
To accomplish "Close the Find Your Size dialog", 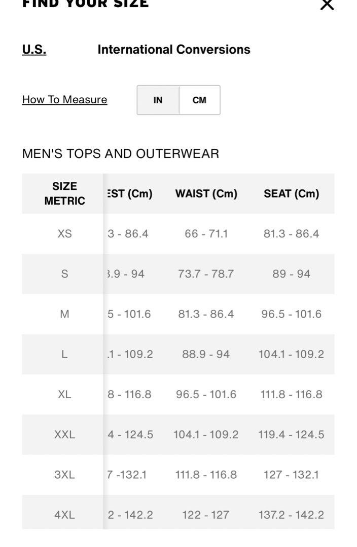I will [327, 5].
